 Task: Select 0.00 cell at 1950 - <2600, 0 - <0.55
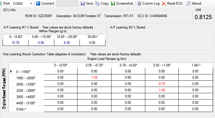(x=61, y=78)
